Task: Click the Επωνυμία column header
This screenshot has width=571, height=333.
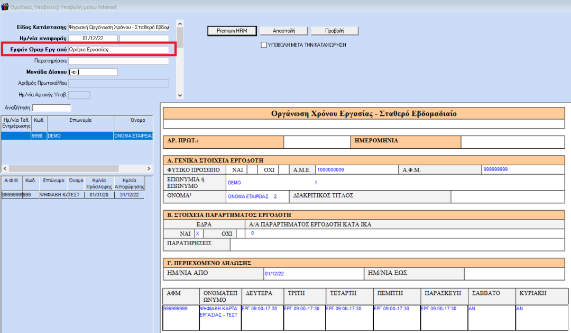Action: 80,121
